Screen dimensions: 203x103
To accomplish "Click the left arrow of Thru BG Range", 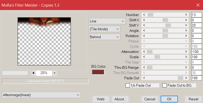I will point(144,67).
